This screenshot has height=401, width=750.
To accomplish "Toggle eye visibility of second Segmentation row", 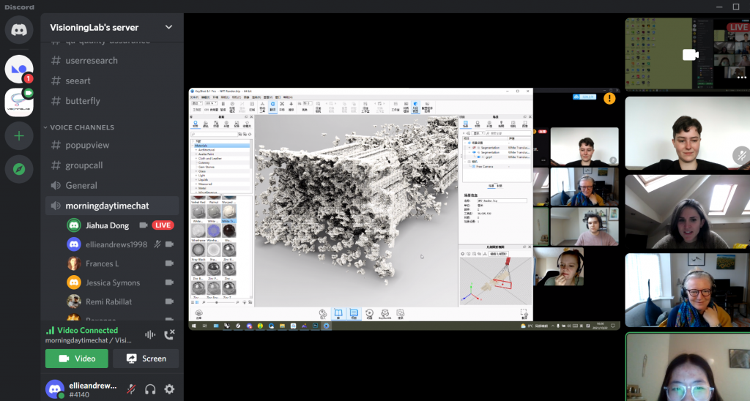I will click(475, 152).
